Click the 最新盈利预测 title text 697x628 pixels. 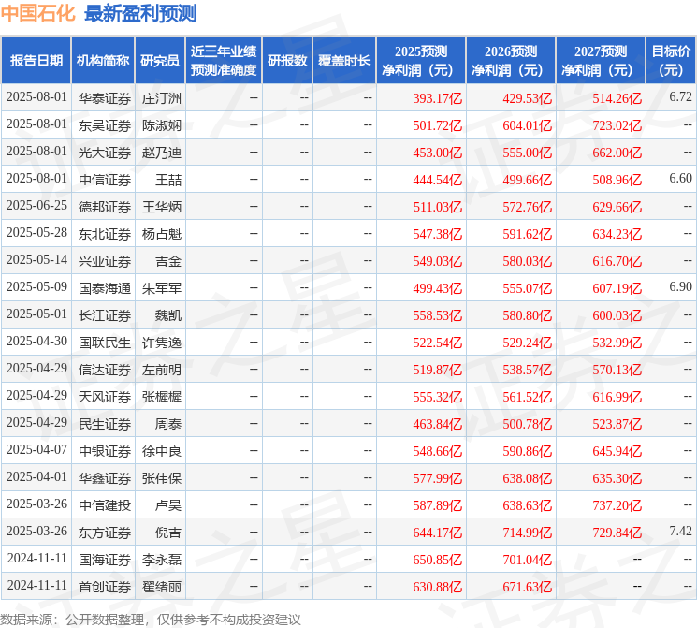pyautogui.click(x=140, y=13)
